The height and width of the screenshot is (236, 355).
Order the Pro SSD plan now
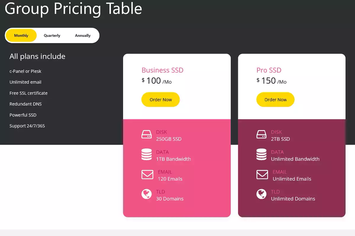pyautogui.click(x=275, y=100)
